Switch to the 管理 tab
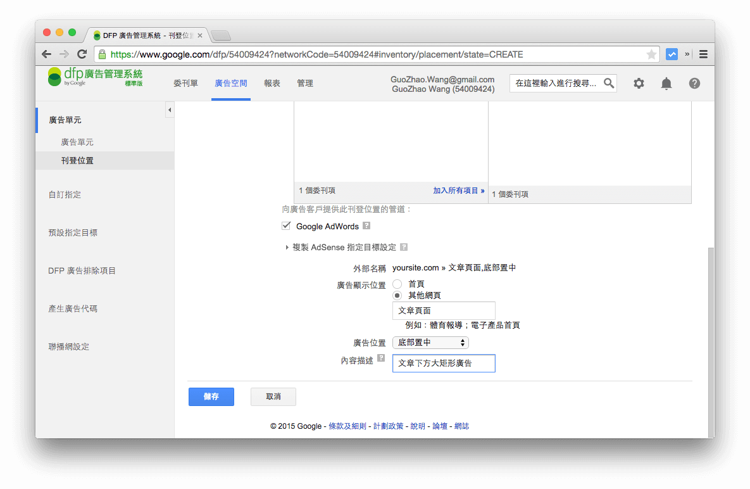 305,83
